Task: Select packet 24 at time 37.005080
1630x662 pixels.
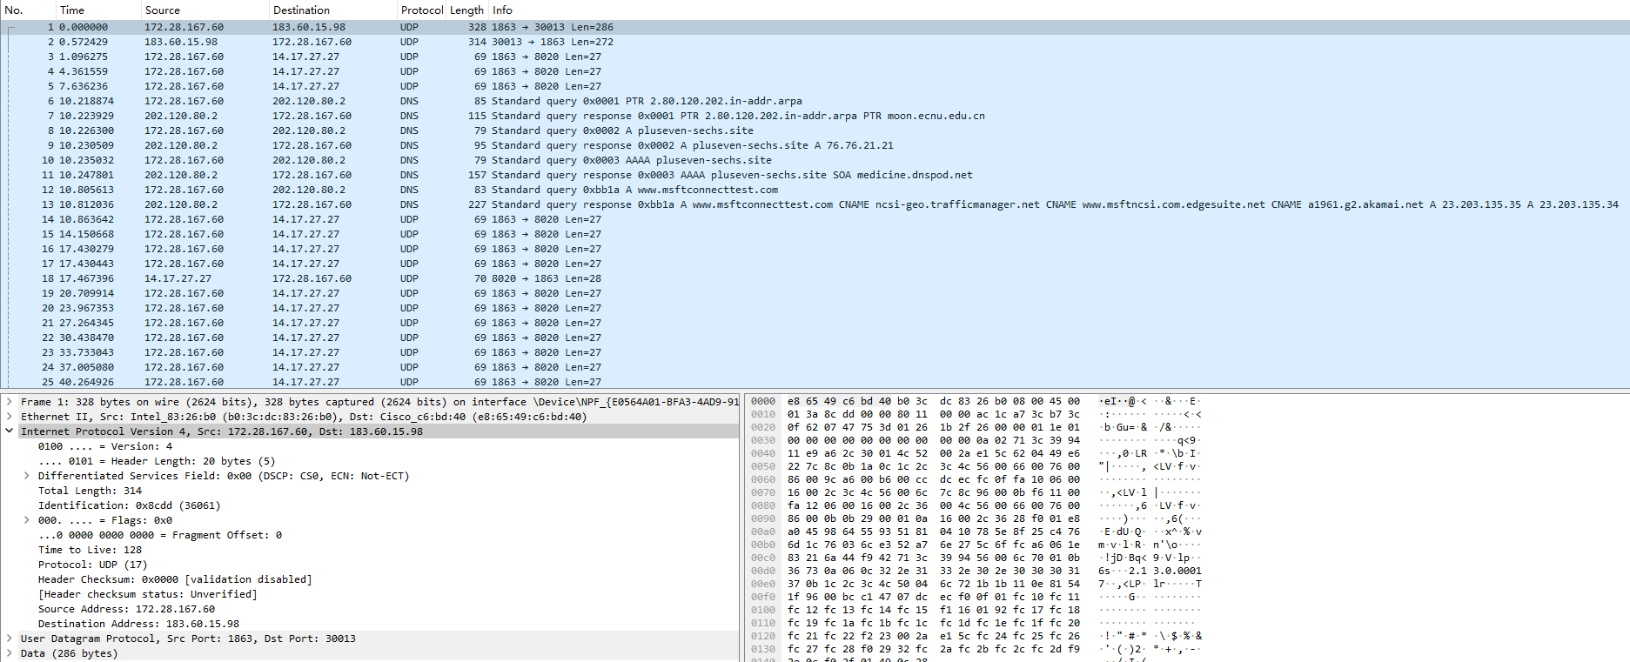Action: point(815,367)
